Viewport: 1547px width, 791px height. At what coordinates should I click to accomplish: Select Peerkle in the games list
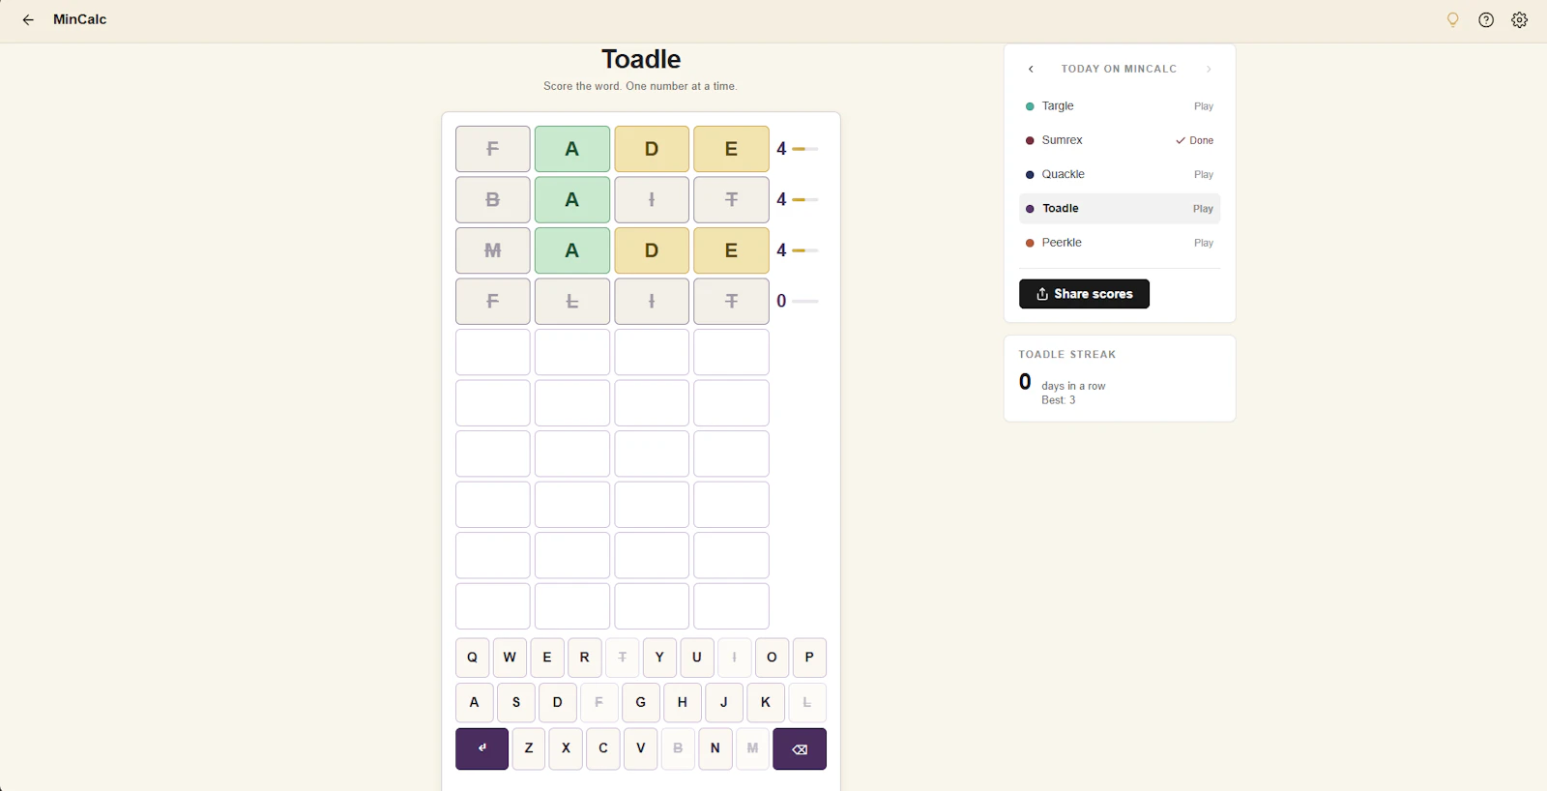coord(1120,243)
